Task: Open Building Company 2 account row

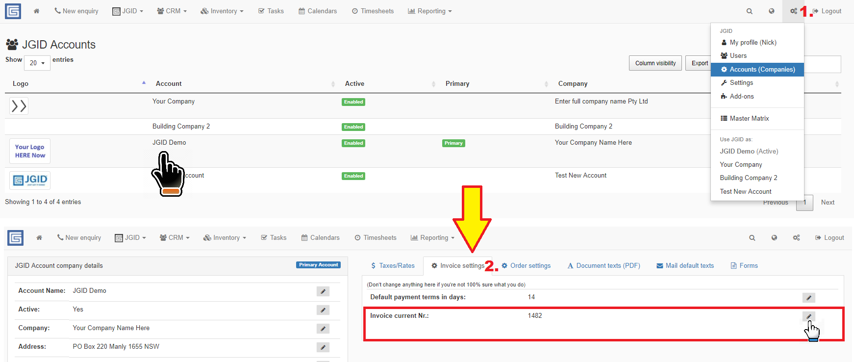Action: 181,127
